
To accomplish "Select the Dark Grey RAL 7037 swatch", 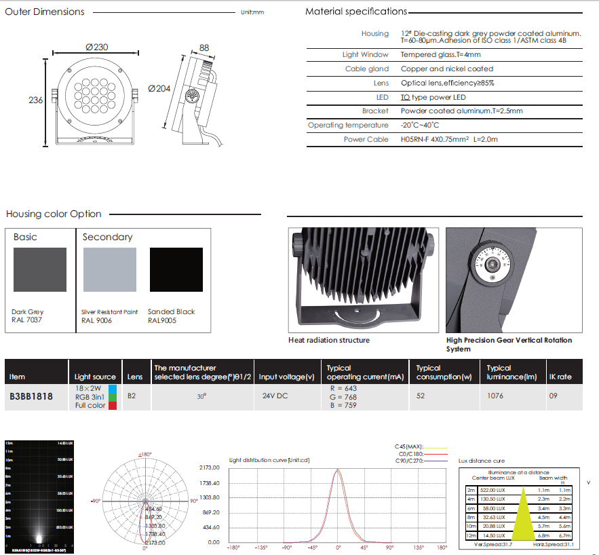I will click(x=40, y=269).
